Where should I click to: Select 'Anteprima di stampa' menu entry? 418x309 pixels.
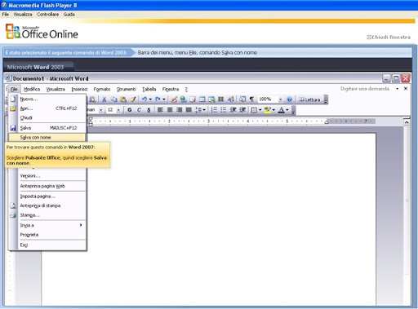(x=47, y=205)
